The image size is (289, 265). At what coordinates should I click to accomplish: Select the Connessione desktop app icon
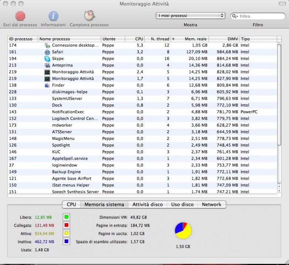coord(47,45)
